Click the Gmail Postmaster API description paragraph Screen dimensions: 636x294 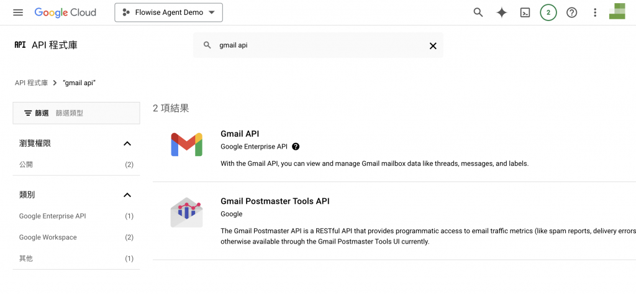429,236
